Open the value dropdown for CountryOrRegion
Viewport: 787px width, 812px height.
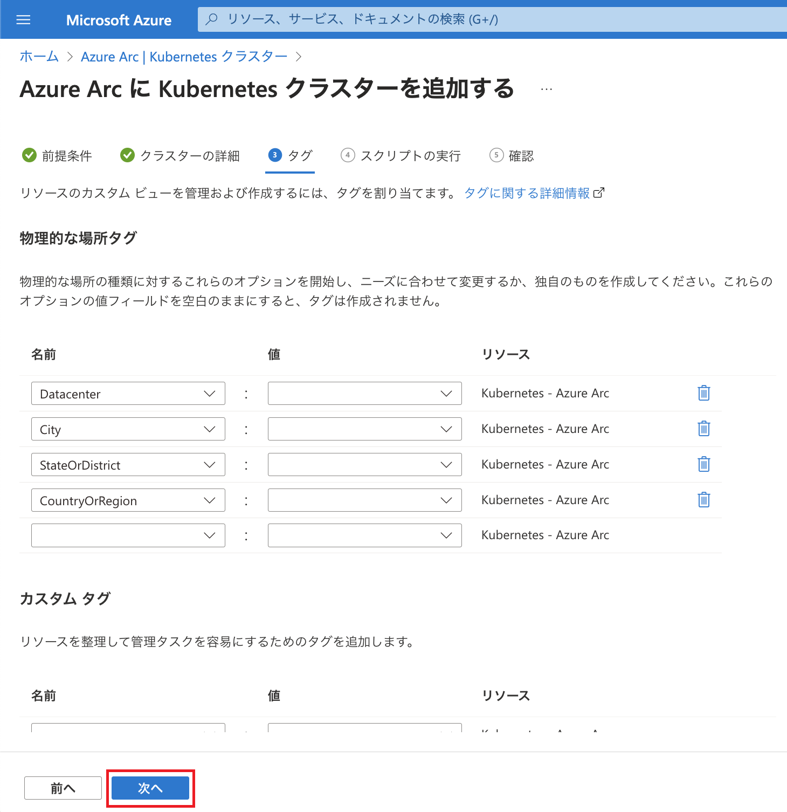(365, 500)
